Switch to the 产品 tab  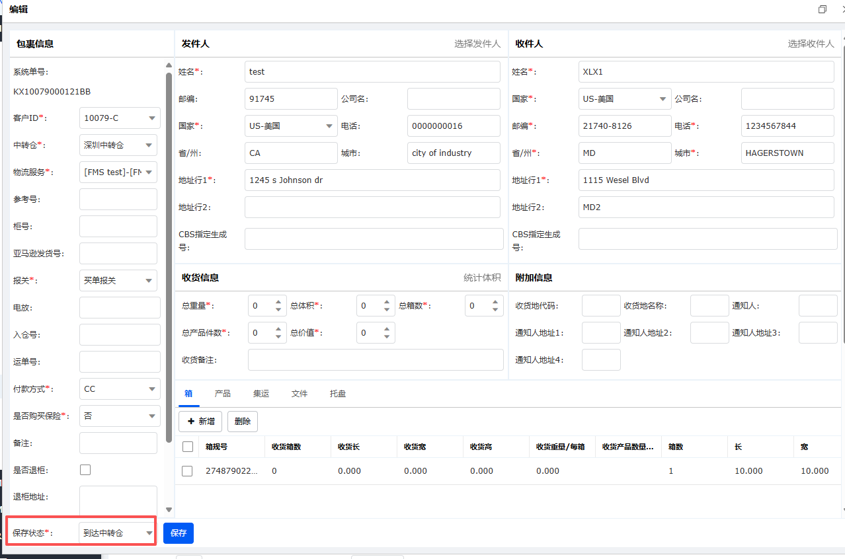tap(222, 393)
